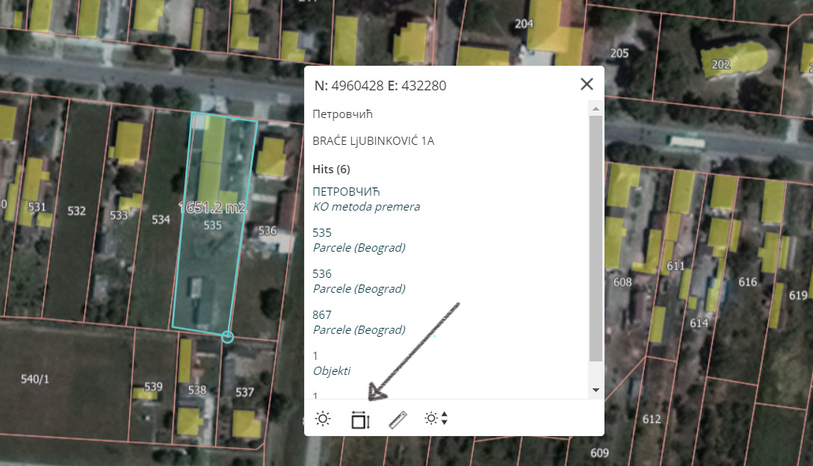Open the Objekti hit numbered 1

[316, 356]
